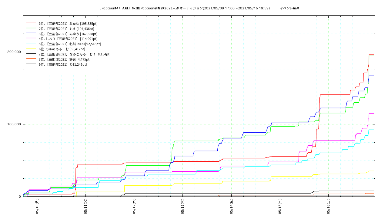
Task: Click the 05/10(月) date axis label
Action: [37, 206]
